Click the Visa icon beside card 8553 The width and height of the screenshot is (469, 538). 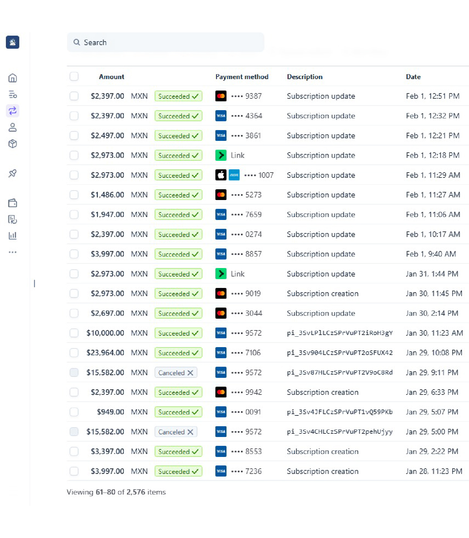pos(221,451)
